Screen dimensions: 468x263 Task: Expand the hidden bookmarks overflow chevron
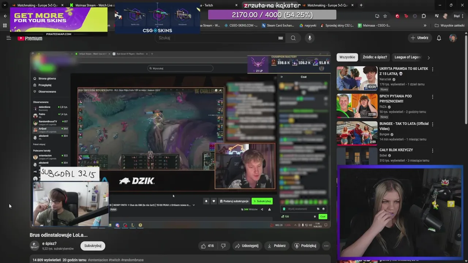pyautogui.click(x=425, y=26)
